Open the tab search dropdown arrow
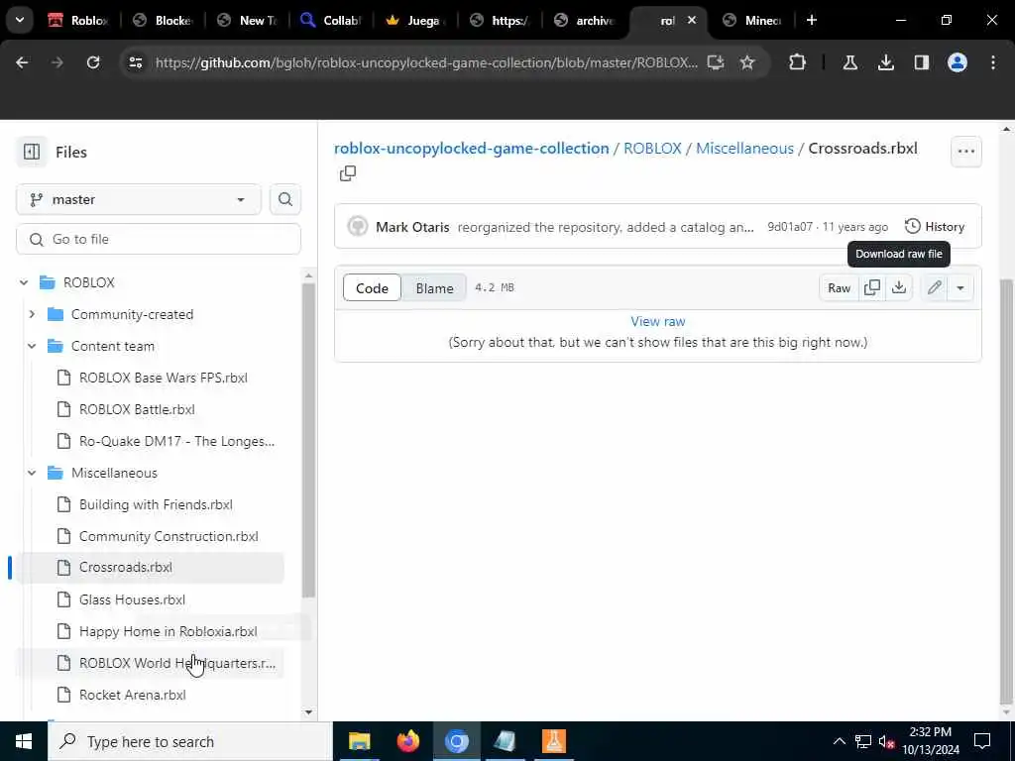 click(x=20, y=20)
